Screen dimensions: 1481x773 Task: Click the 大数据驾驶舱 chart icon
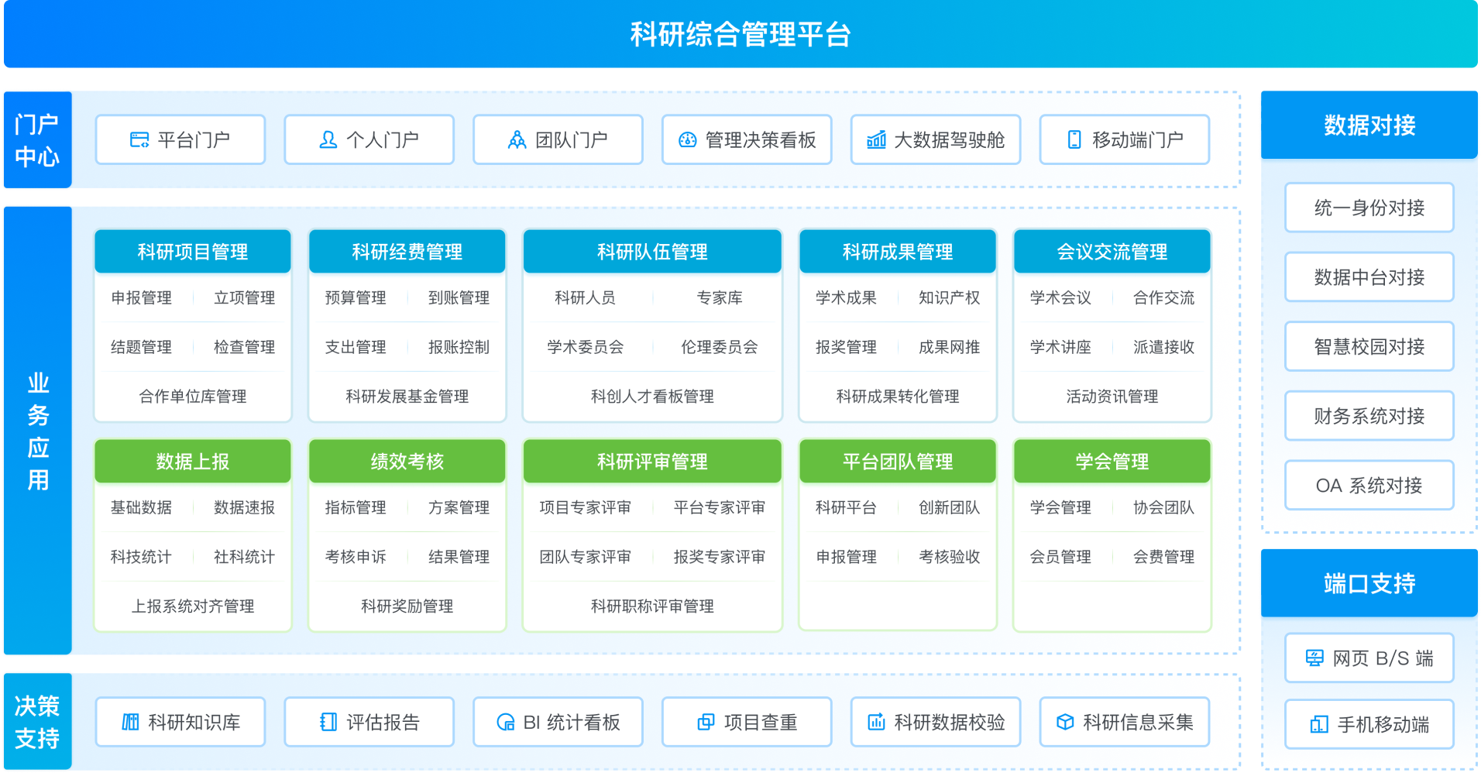tap(876, 140)
